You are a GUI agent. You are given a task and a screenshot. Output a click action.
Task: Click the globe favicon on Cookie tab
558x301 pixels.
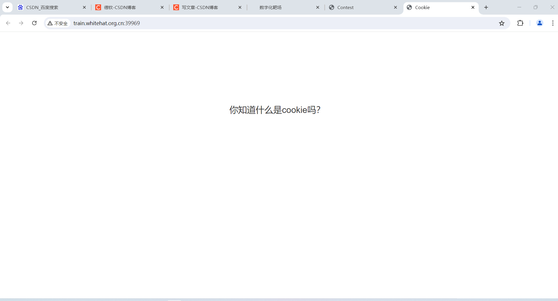(409, 7)
